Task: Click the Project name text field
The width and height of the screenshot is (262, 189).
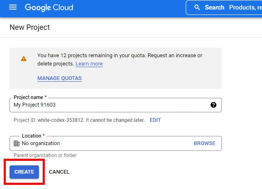Action: (x=116, y=105)
